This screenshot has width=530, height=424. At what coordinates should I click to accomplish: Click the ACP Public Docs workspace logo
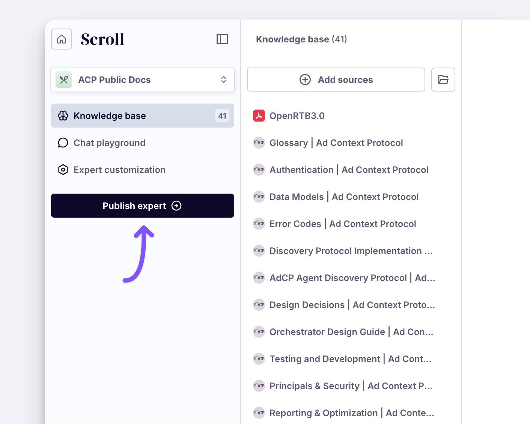pos(64,80)
